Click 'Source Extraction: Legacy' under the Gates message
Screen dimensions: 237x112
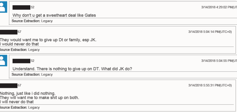point(32,21)
